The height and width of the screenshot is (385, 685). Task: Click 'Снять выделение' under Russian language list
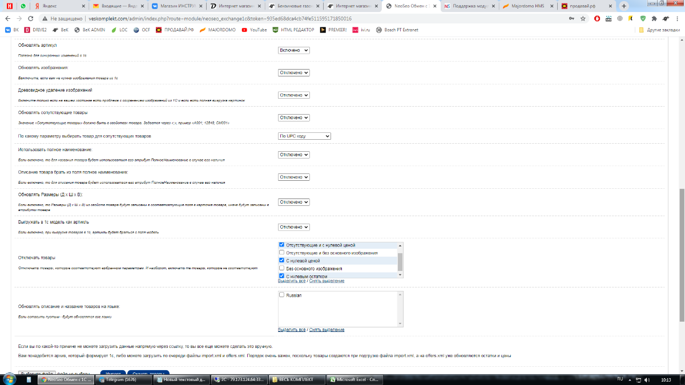(327, 330)
